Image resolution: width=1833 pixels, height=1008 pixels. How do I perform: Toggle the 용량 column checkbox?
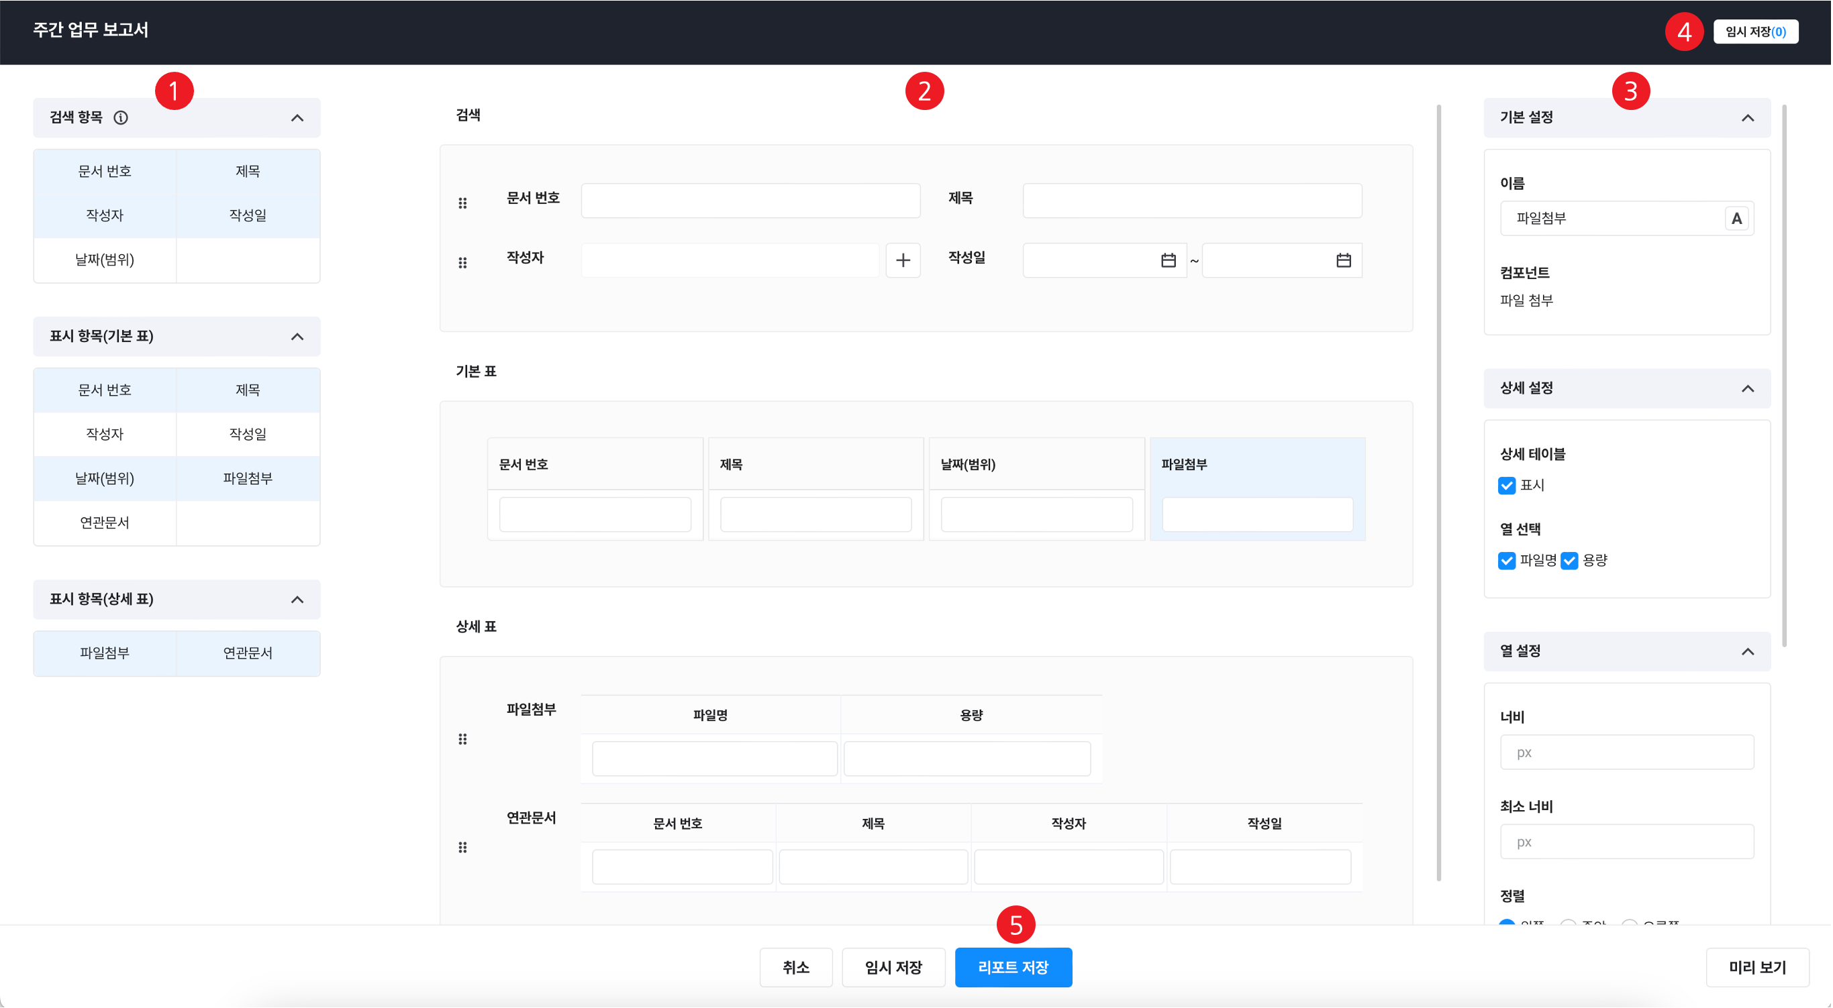(1569, 561)
